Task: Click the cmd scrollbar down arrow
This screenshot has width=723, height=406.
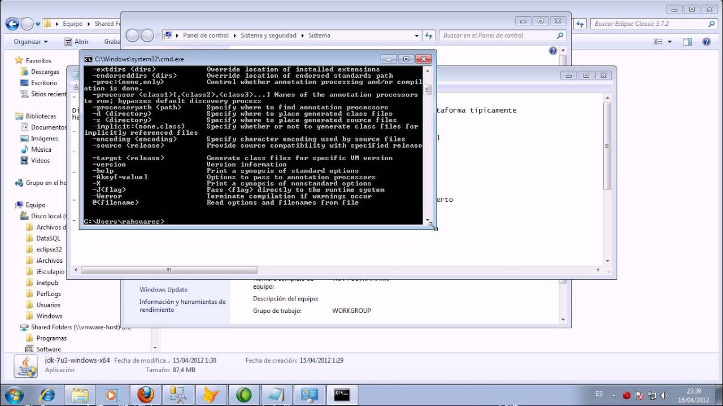Action: (x=428, y=220)
